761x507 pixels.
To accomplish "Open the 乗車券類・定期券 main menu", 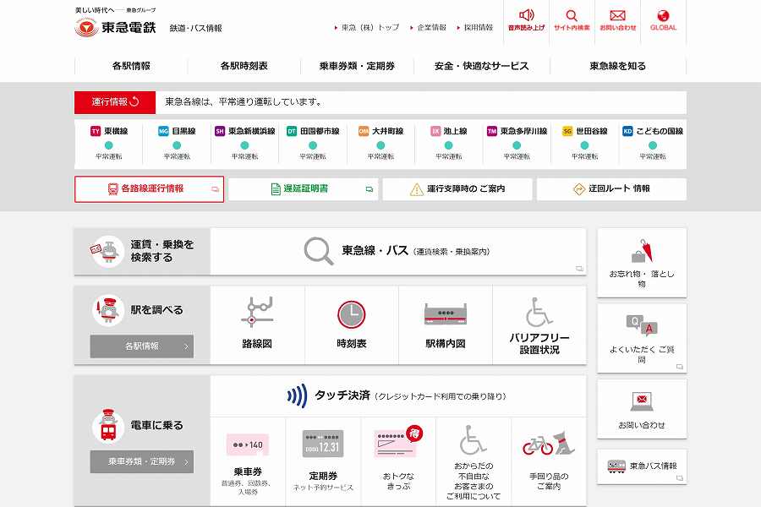I will pos(357,66).
